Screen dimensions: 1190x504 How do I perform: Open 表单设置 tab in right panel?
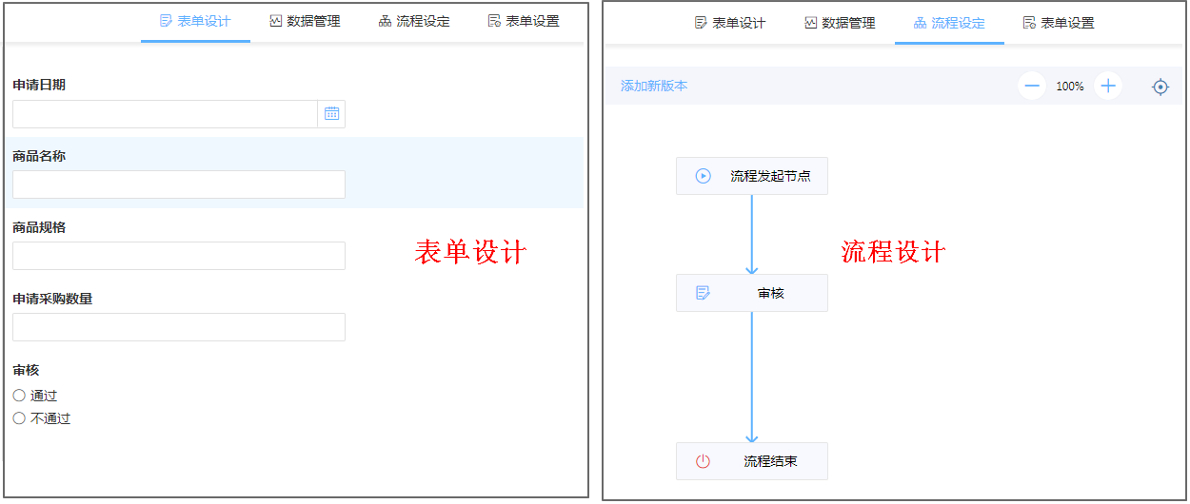pos(1059,23)
